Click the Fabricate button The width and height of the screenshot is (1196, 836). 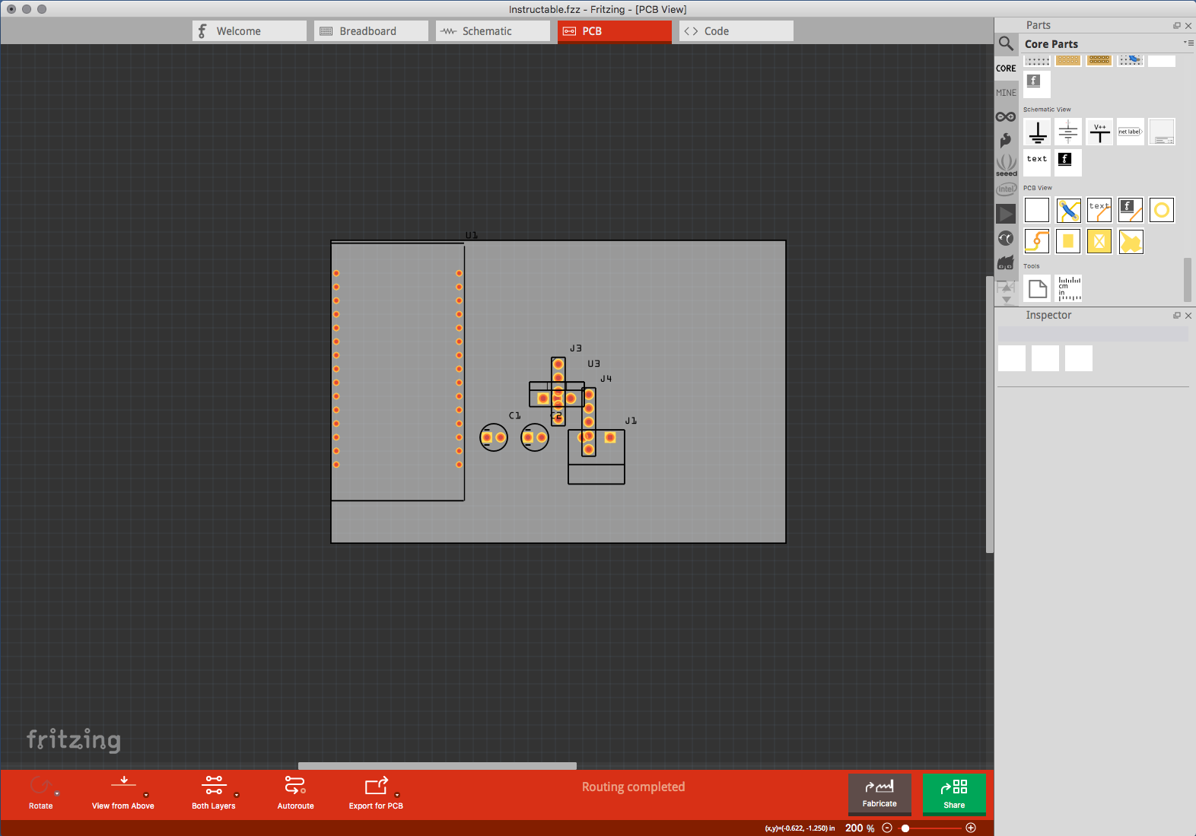[x=880, y=793]
